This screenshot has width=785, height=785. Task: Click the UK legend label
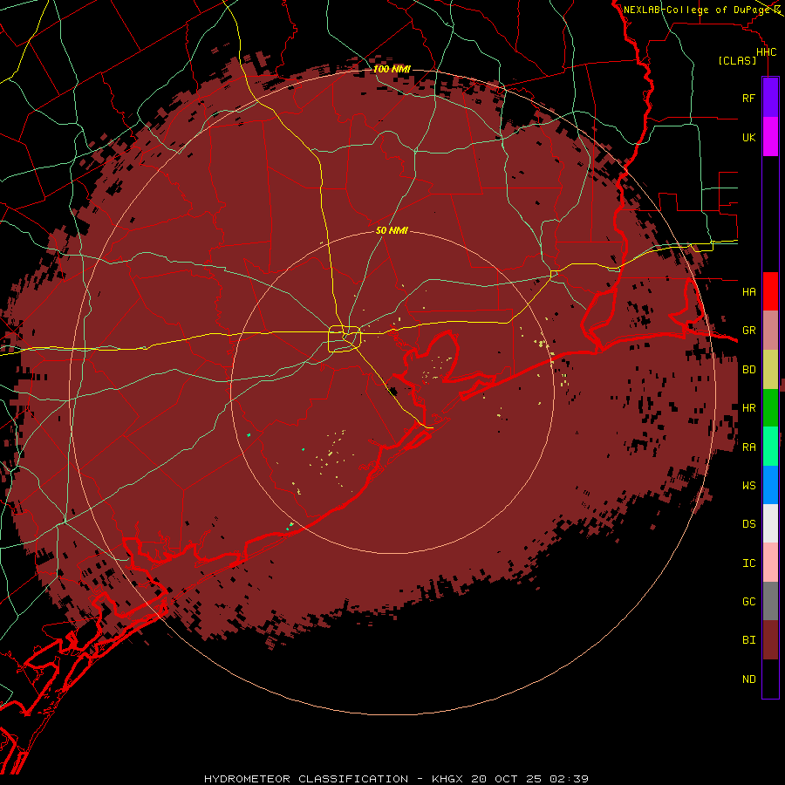748,138
